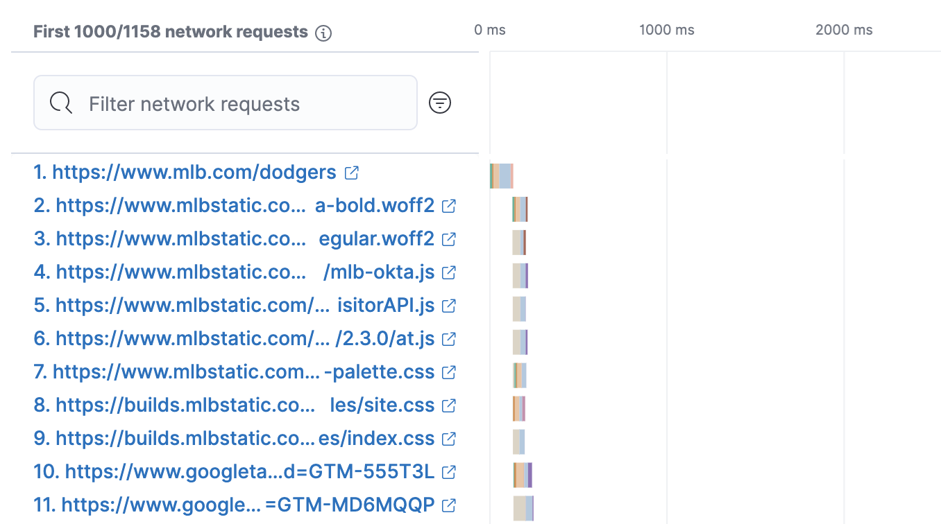Click First 1000/1158 network requests heading
This screenshot has width=941, height=524.
[x=171, y=32]
